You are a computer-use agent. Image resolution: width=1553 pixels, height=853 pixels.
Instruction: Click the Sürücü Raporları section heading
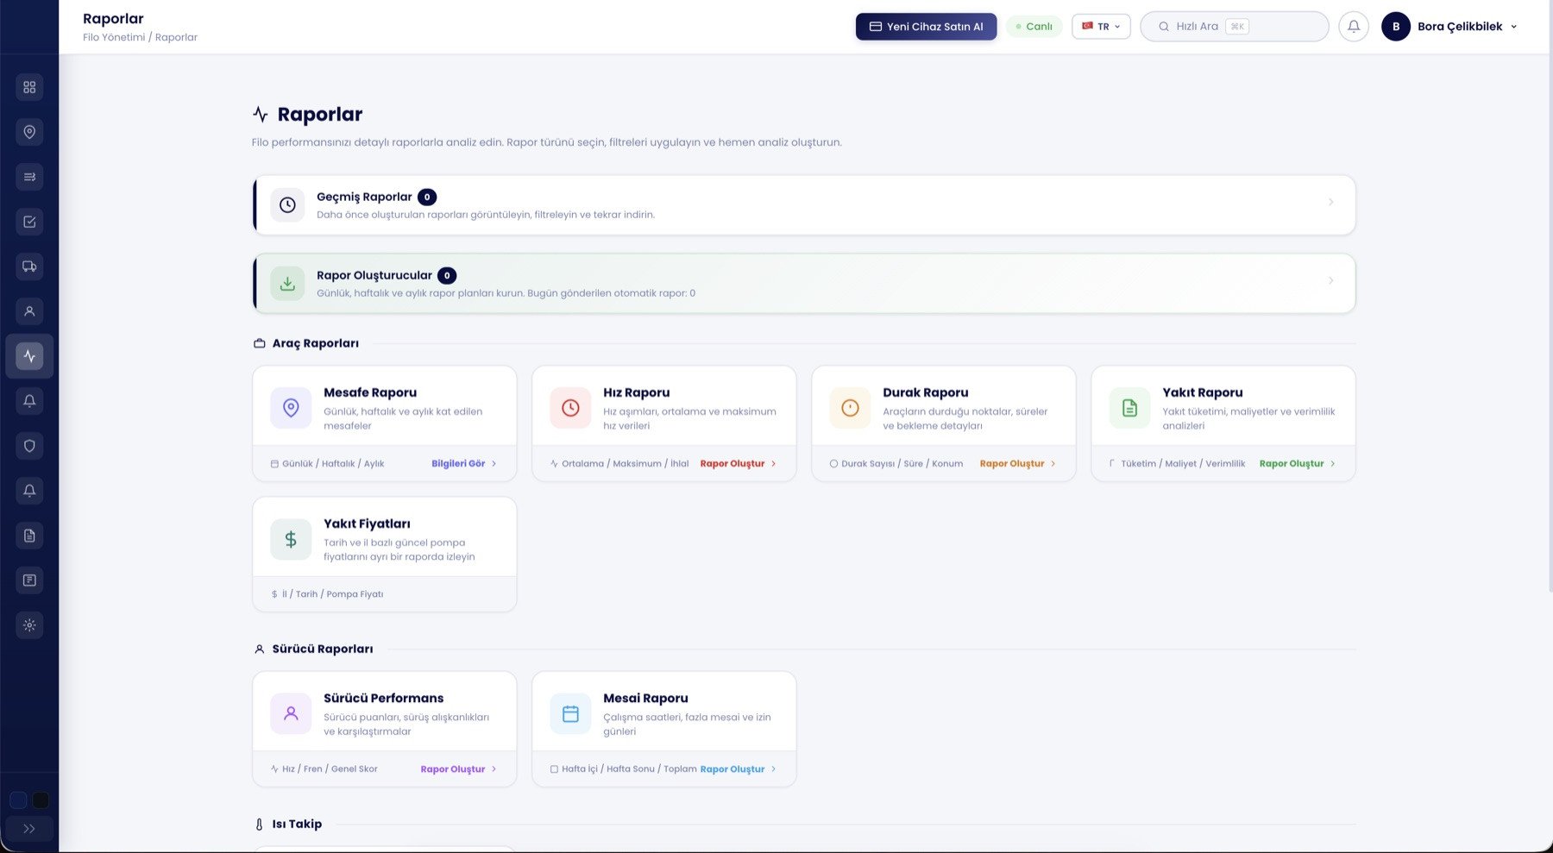click(323, 649)
